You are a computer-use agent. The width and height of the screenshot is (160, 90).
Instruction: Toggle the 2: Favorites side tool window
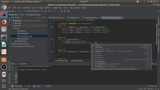pyautogui.click(x=9, y=78)
